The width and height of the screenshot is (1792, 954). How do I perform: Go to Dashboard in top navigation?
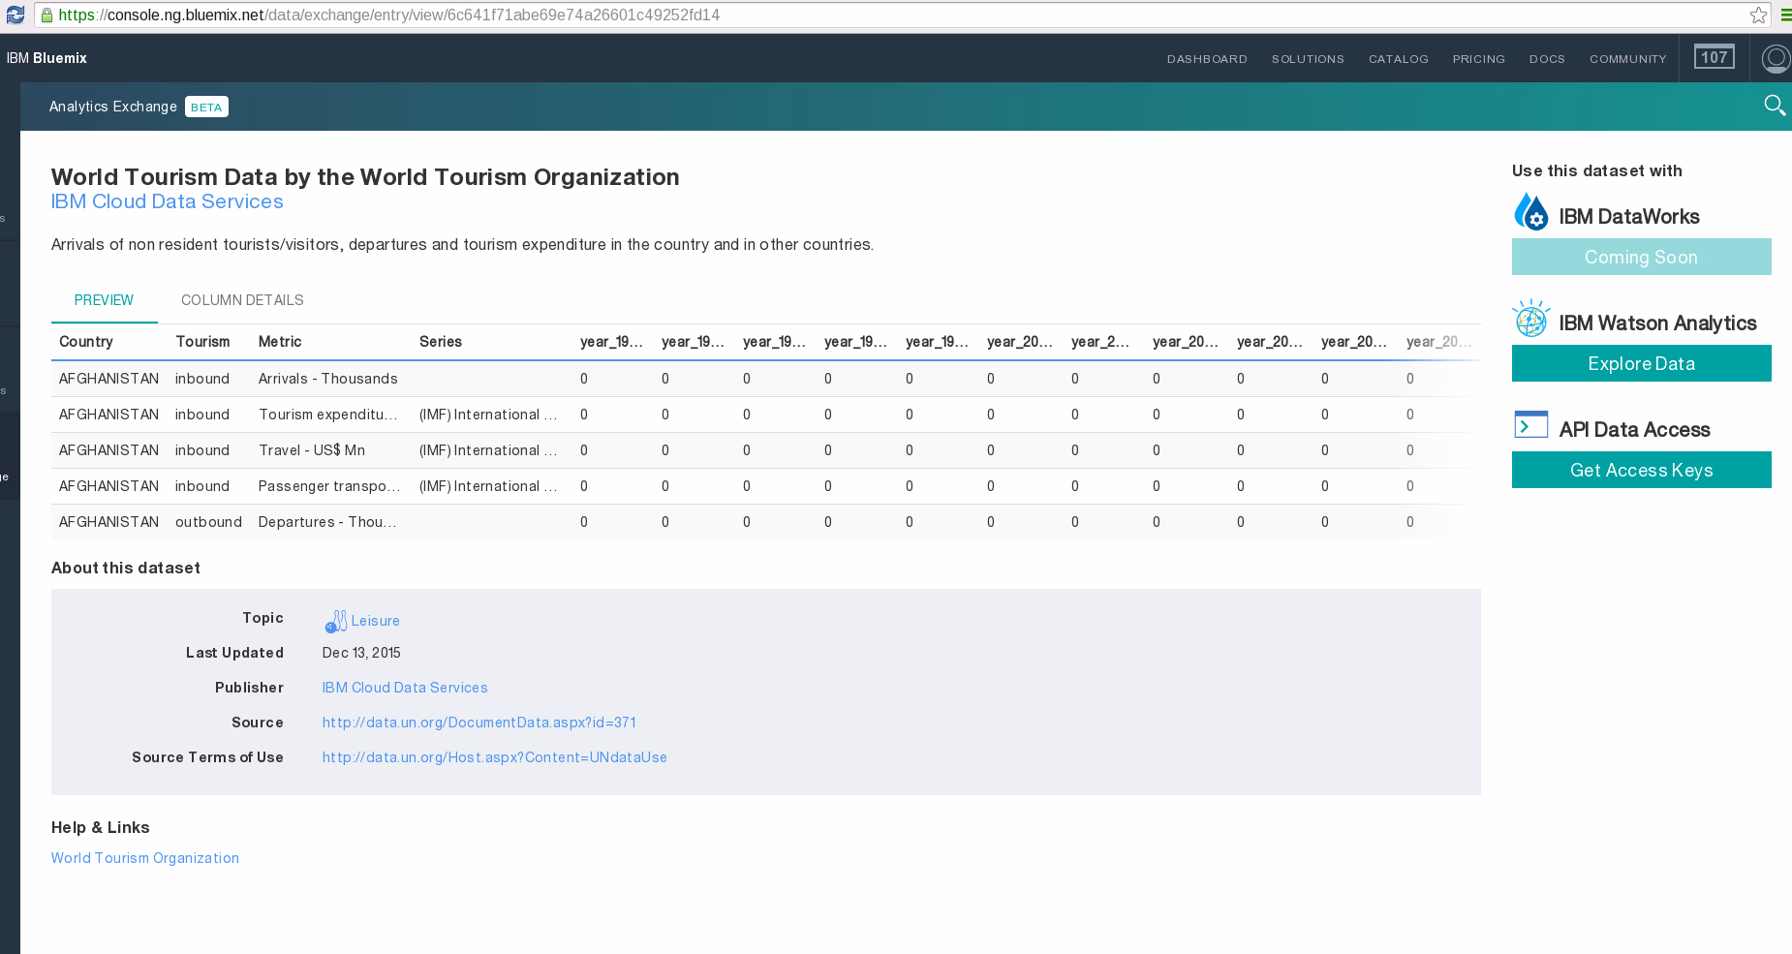1207,59
